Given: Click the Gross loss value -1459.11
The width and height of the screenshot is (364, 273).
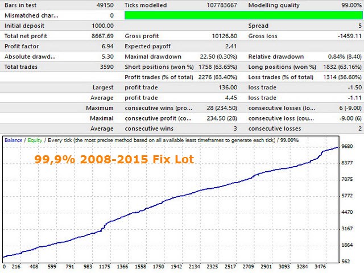Looking at the screenshot, I should point(349,36).
